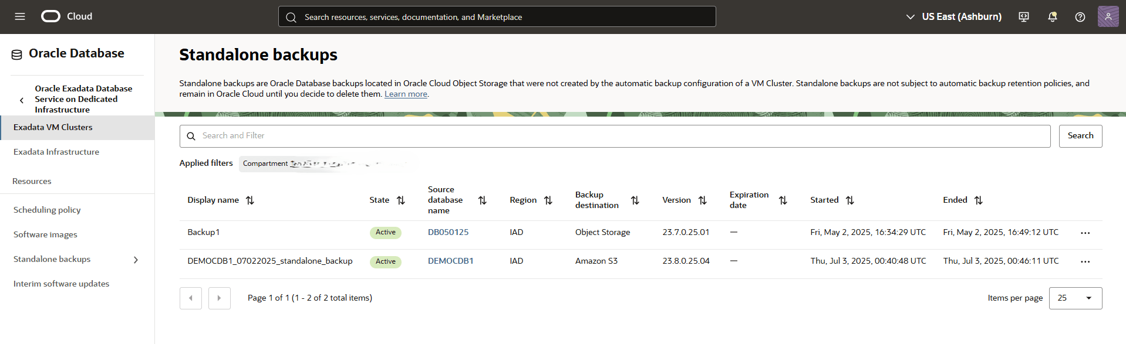This screenshot has height=344, width=1126.
Task: Sort by Backup destination column
Action: [635, 200]
